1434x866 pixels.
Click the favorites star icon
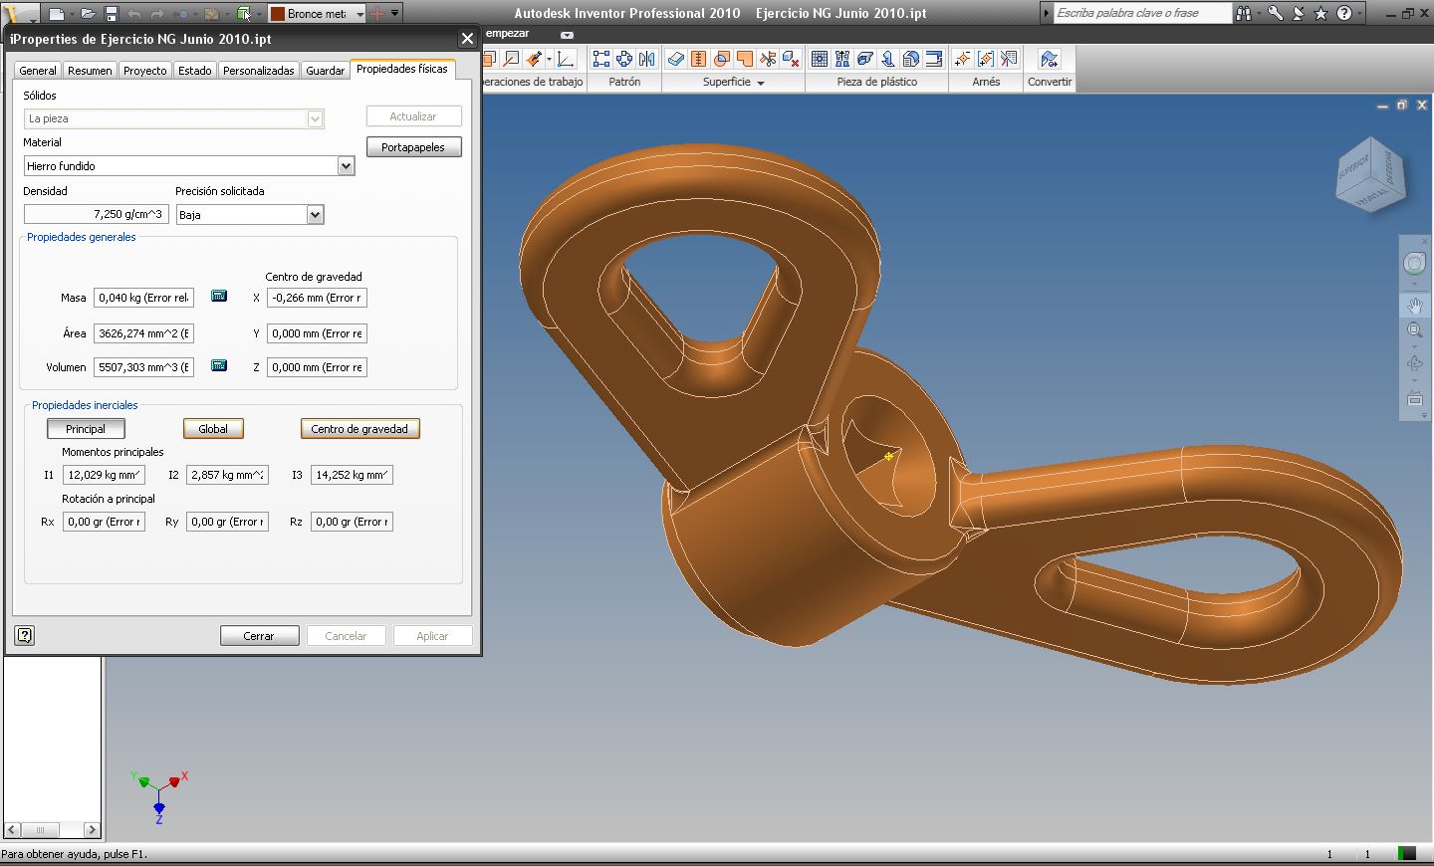click(1321, 13)
